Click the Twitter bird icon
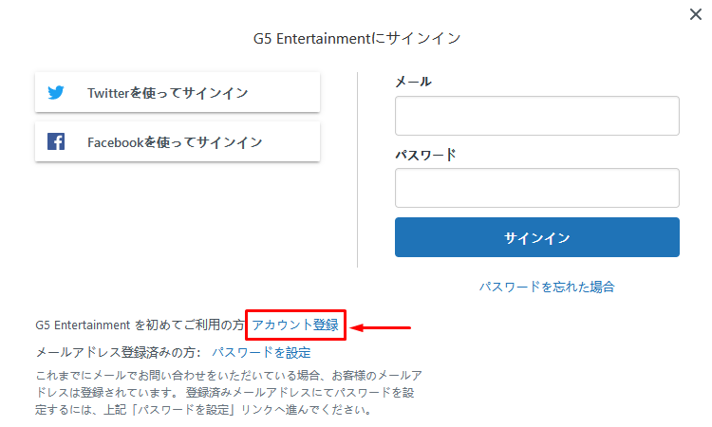The height and width of the screenshot is (427, 712). [x=56, y=93]
